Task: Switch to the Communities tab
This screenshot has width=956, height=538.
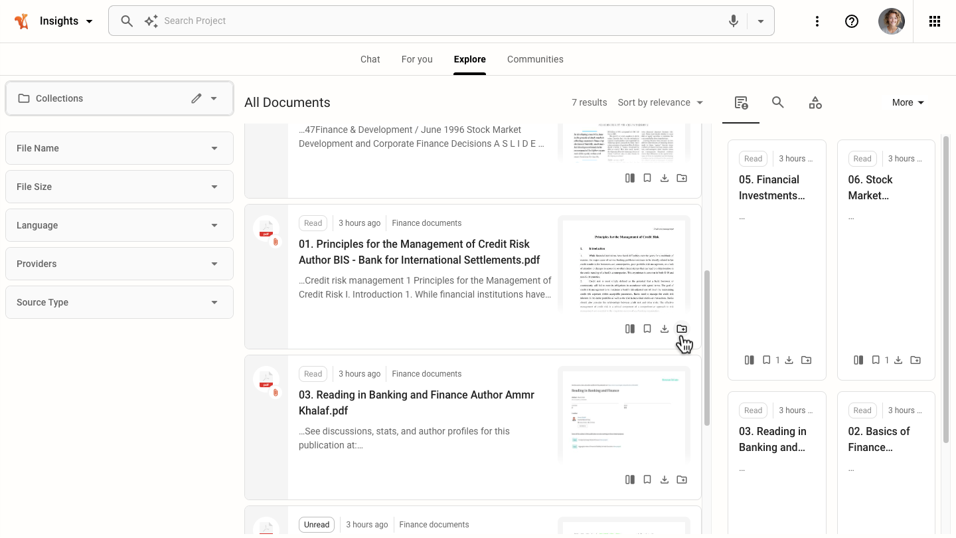Action: 535,59
